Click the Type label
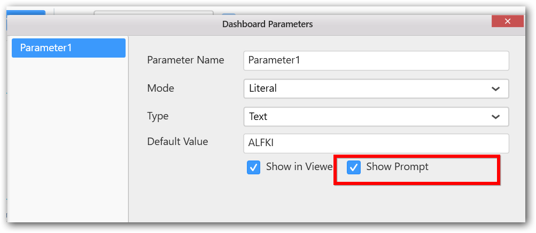536x233 pixels. 158,116
